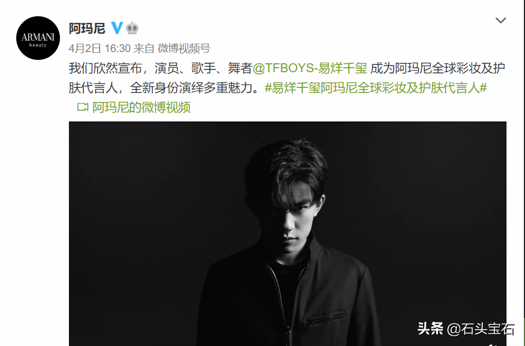This screenshot has height=346, width=525.
Task: Expand the post options chevron
Action: tap(500, 20)
